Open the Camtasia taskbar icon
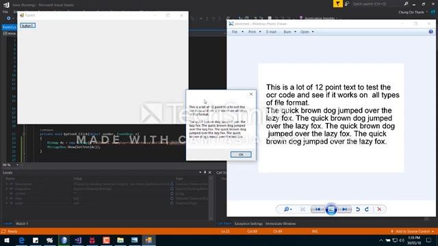 (106, 240)
